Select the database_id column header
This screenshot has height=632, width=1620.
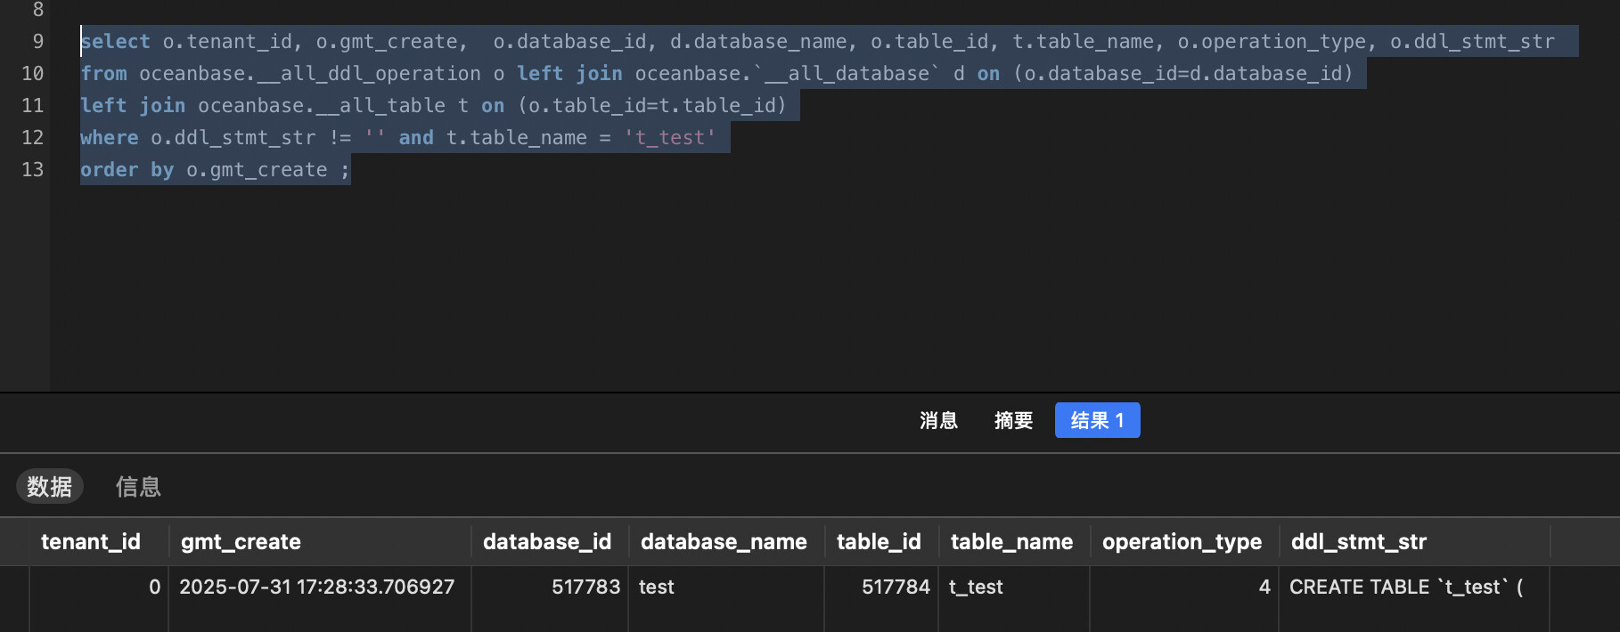coord(547,542)
